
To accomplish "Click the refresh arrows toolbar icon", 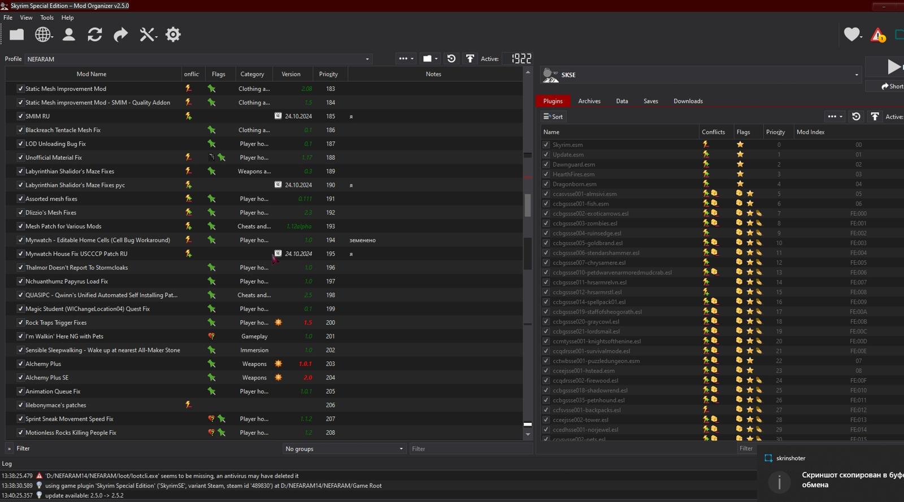I will pos(94,34).
